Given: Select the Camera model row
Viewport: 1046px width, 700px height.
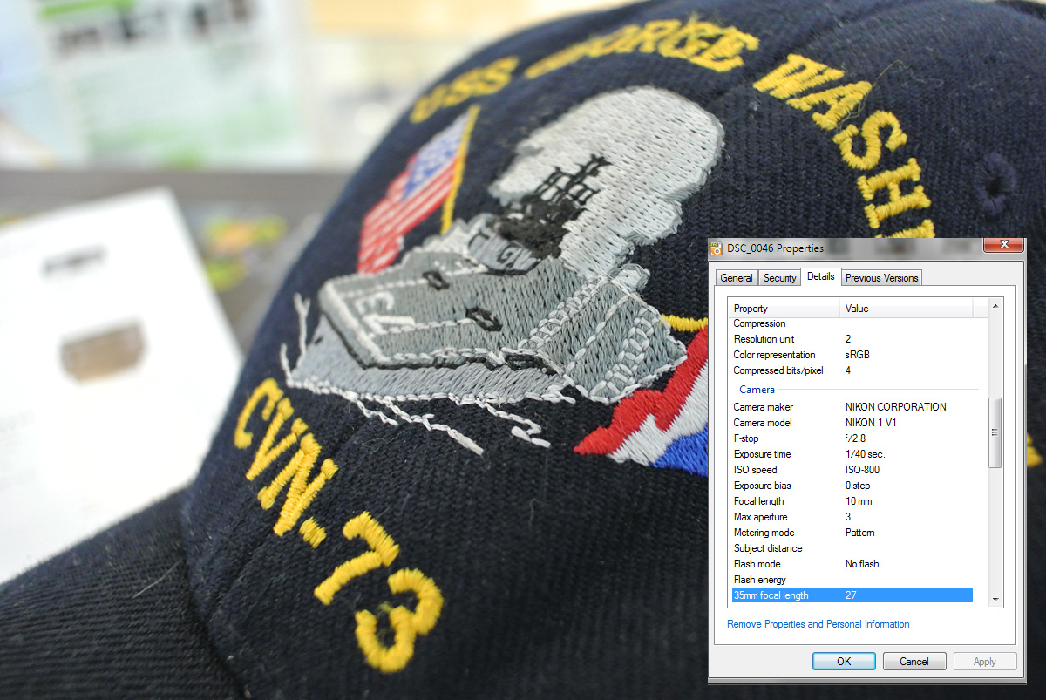Looking at the screenshot, I should click(851, 423).
